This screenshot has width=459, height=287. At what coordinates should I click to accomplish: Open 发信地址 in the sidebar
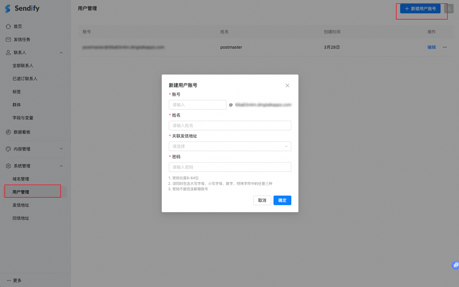click(x=21, y=205)
